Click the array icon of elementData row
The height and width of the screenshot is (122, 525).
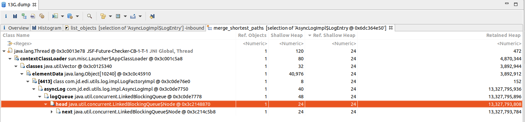[x=28, y=74]
